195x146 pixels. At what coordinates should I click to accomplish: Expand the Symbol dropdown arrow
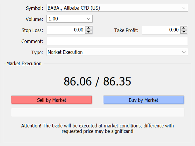[x=184, y=8]
